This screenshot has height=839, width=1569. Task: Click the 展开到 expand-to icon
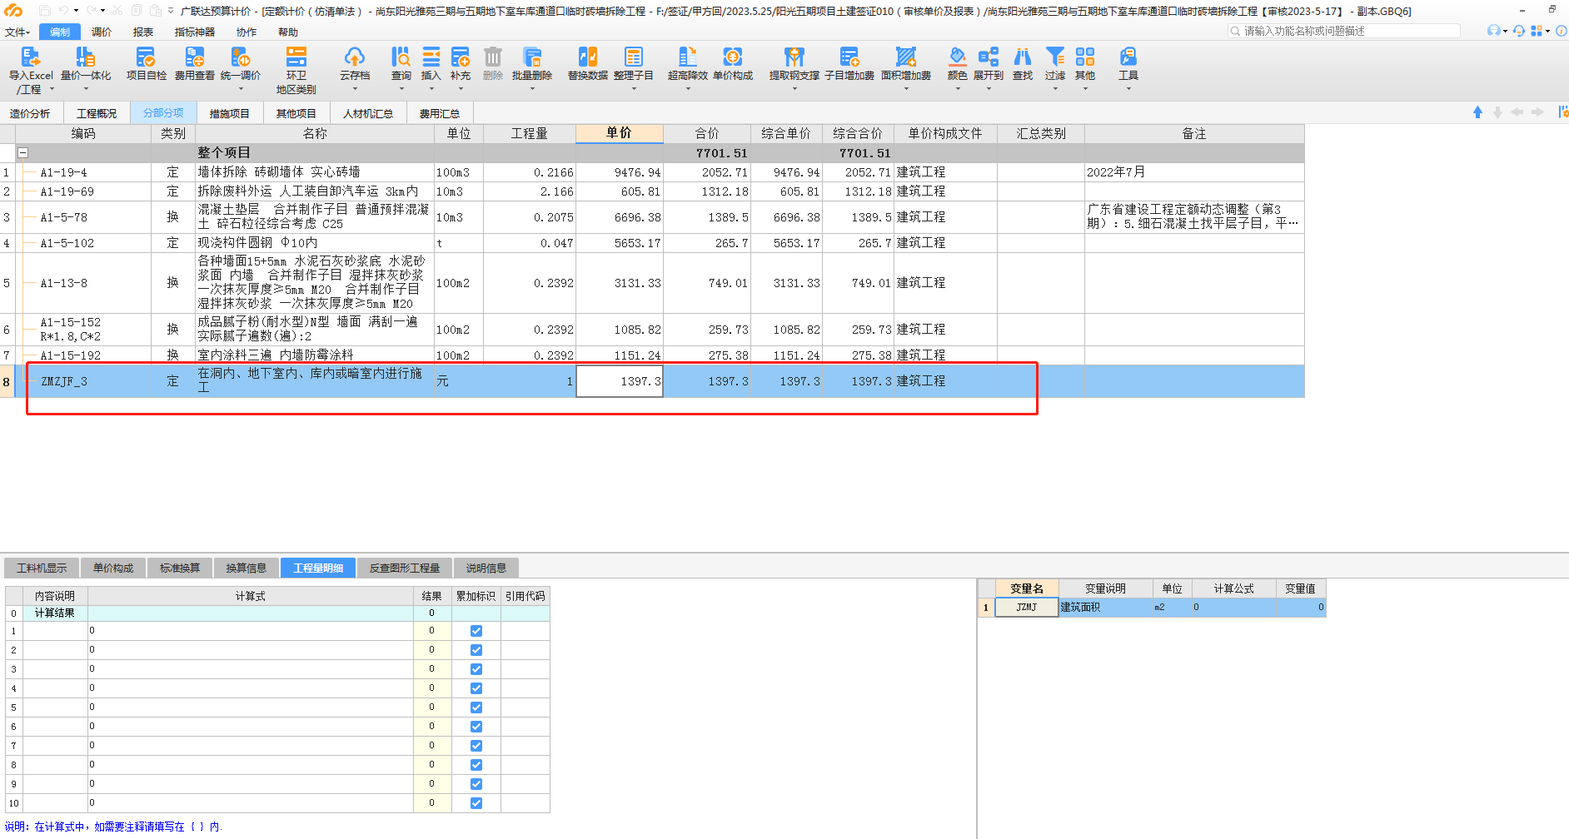[x=989, y=57]
